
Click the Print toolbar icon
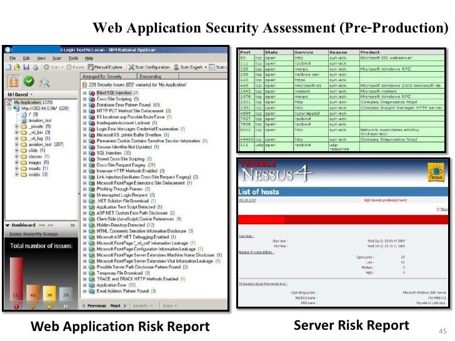click(x=35, y=67)
